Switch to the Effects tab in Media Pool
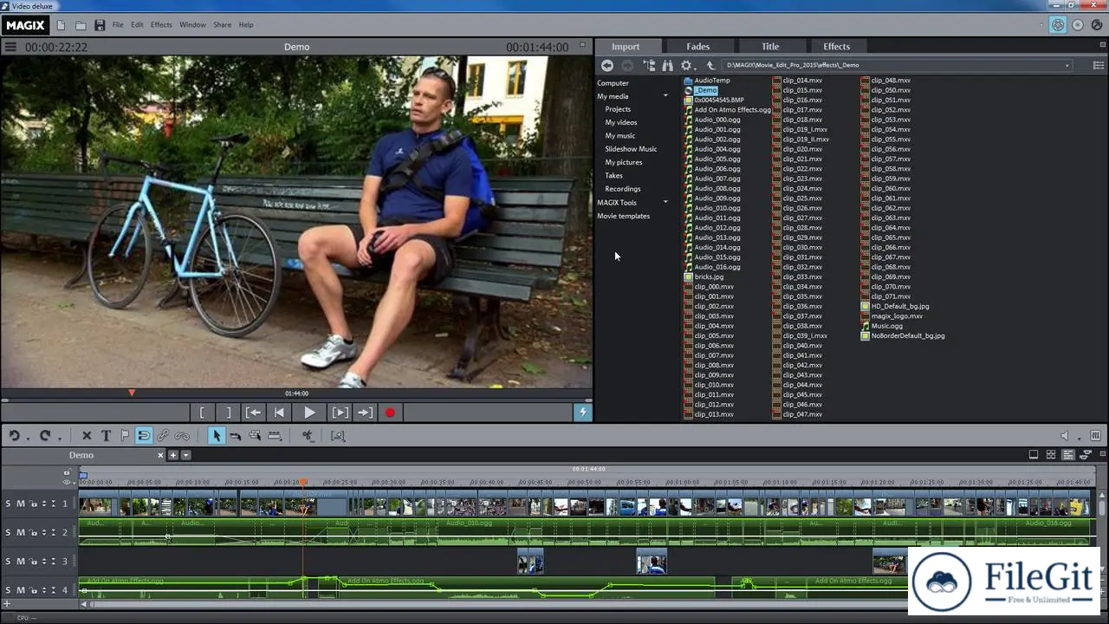Viewport: 1109px width, 624px height. (x=836, y=47)
